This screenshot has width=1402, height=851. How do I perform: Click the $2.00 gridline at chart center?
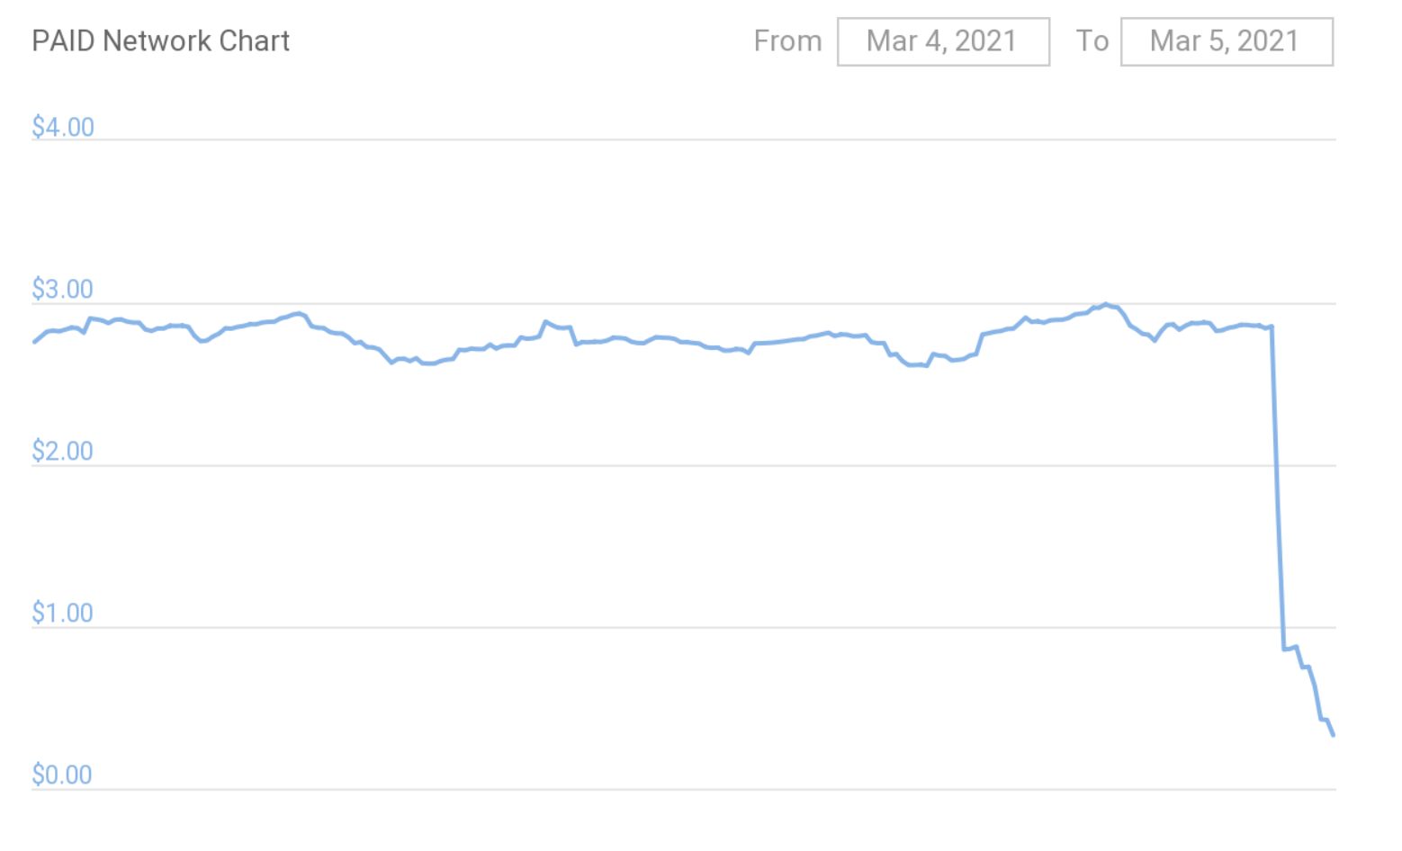coord(684,465)
